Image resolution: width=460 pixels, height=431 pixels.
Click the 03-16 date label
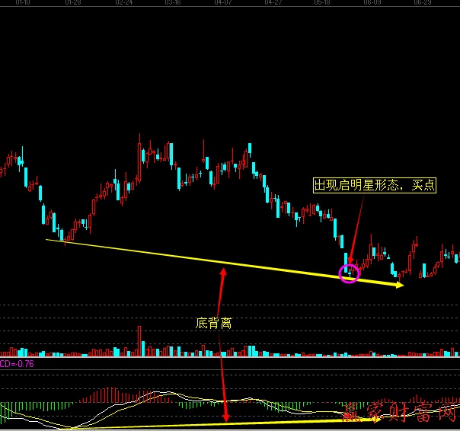coord(174,3)
